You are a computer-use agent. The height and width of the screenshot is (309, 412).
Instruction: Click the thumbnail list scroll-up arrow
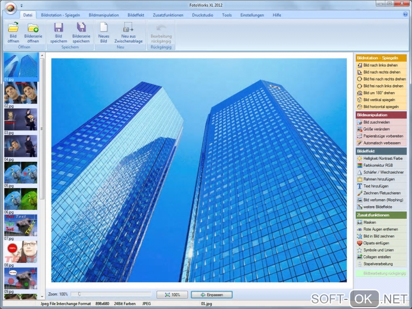[x=42, y=55]
